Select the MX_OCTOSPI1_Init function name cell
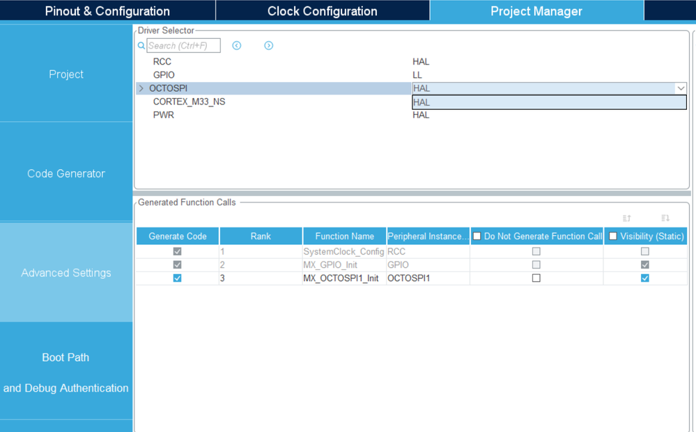This screenshot has width=696, height=432. (344, 278)
